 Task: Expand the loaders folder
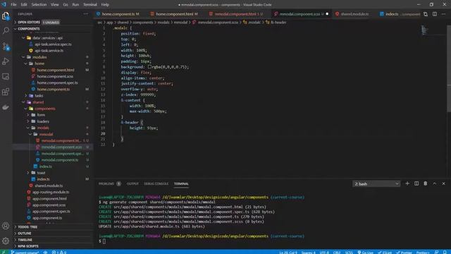click(x=43, y=121)
